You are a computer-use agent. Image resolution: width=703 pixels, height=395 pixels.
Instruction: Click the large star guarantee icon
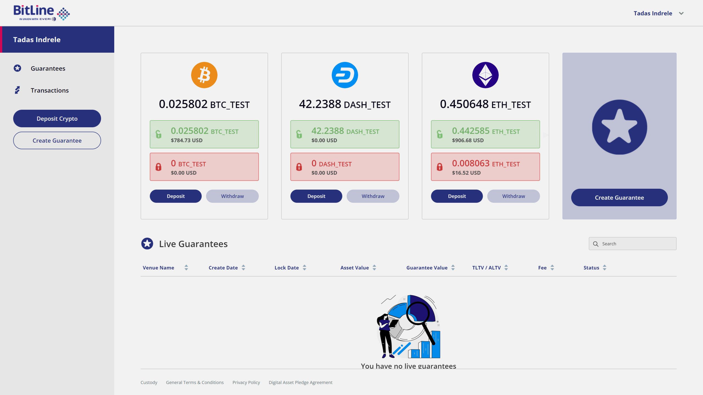tap(619, 127)
